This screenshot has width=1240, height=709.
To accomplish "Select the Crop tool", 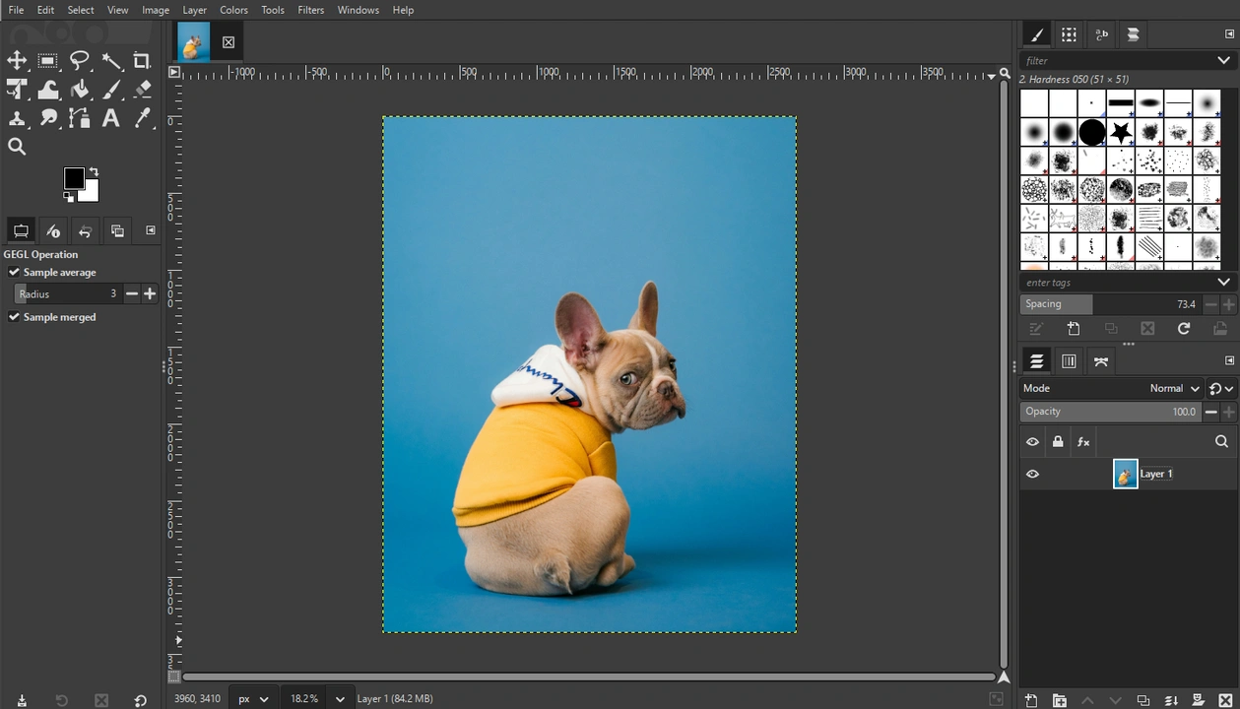I will coord(142,61).
